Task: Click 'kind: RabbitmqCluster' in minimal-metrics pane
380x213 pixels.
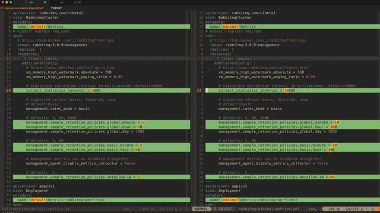Action: [228, 17]
